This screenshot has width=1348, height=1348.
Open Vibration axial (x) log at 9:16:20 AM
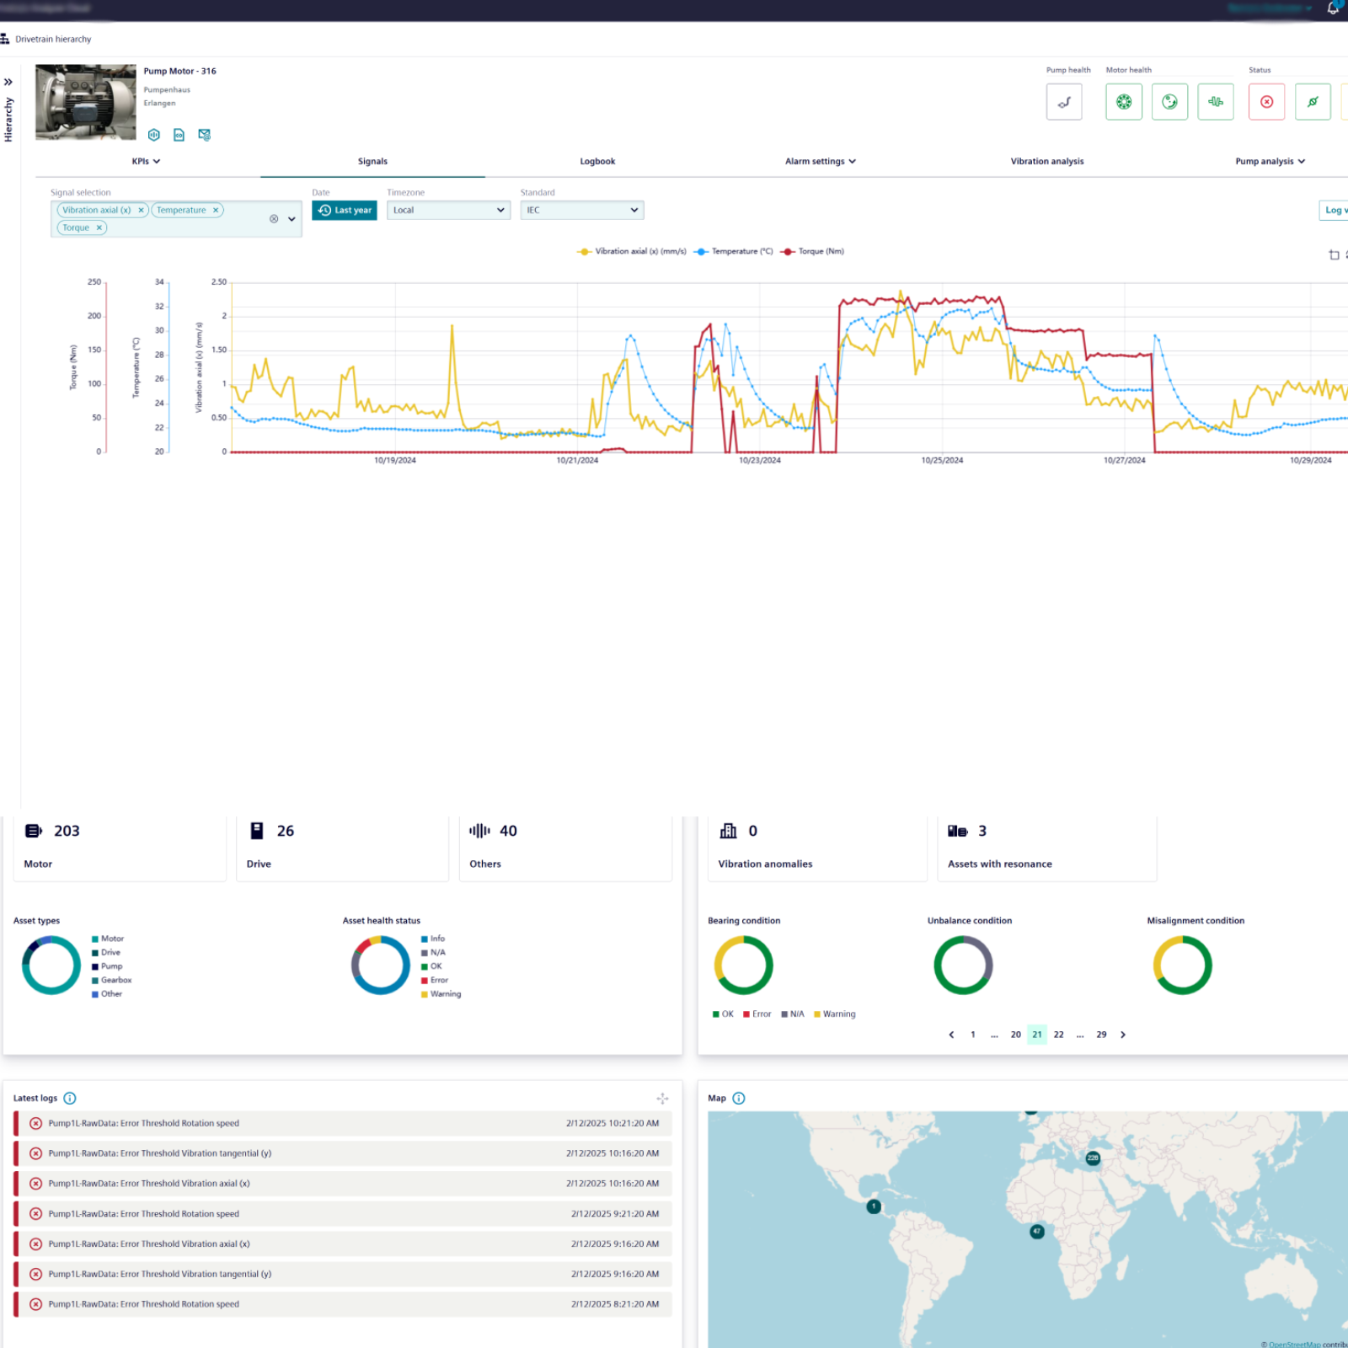tap(343, 1244)
